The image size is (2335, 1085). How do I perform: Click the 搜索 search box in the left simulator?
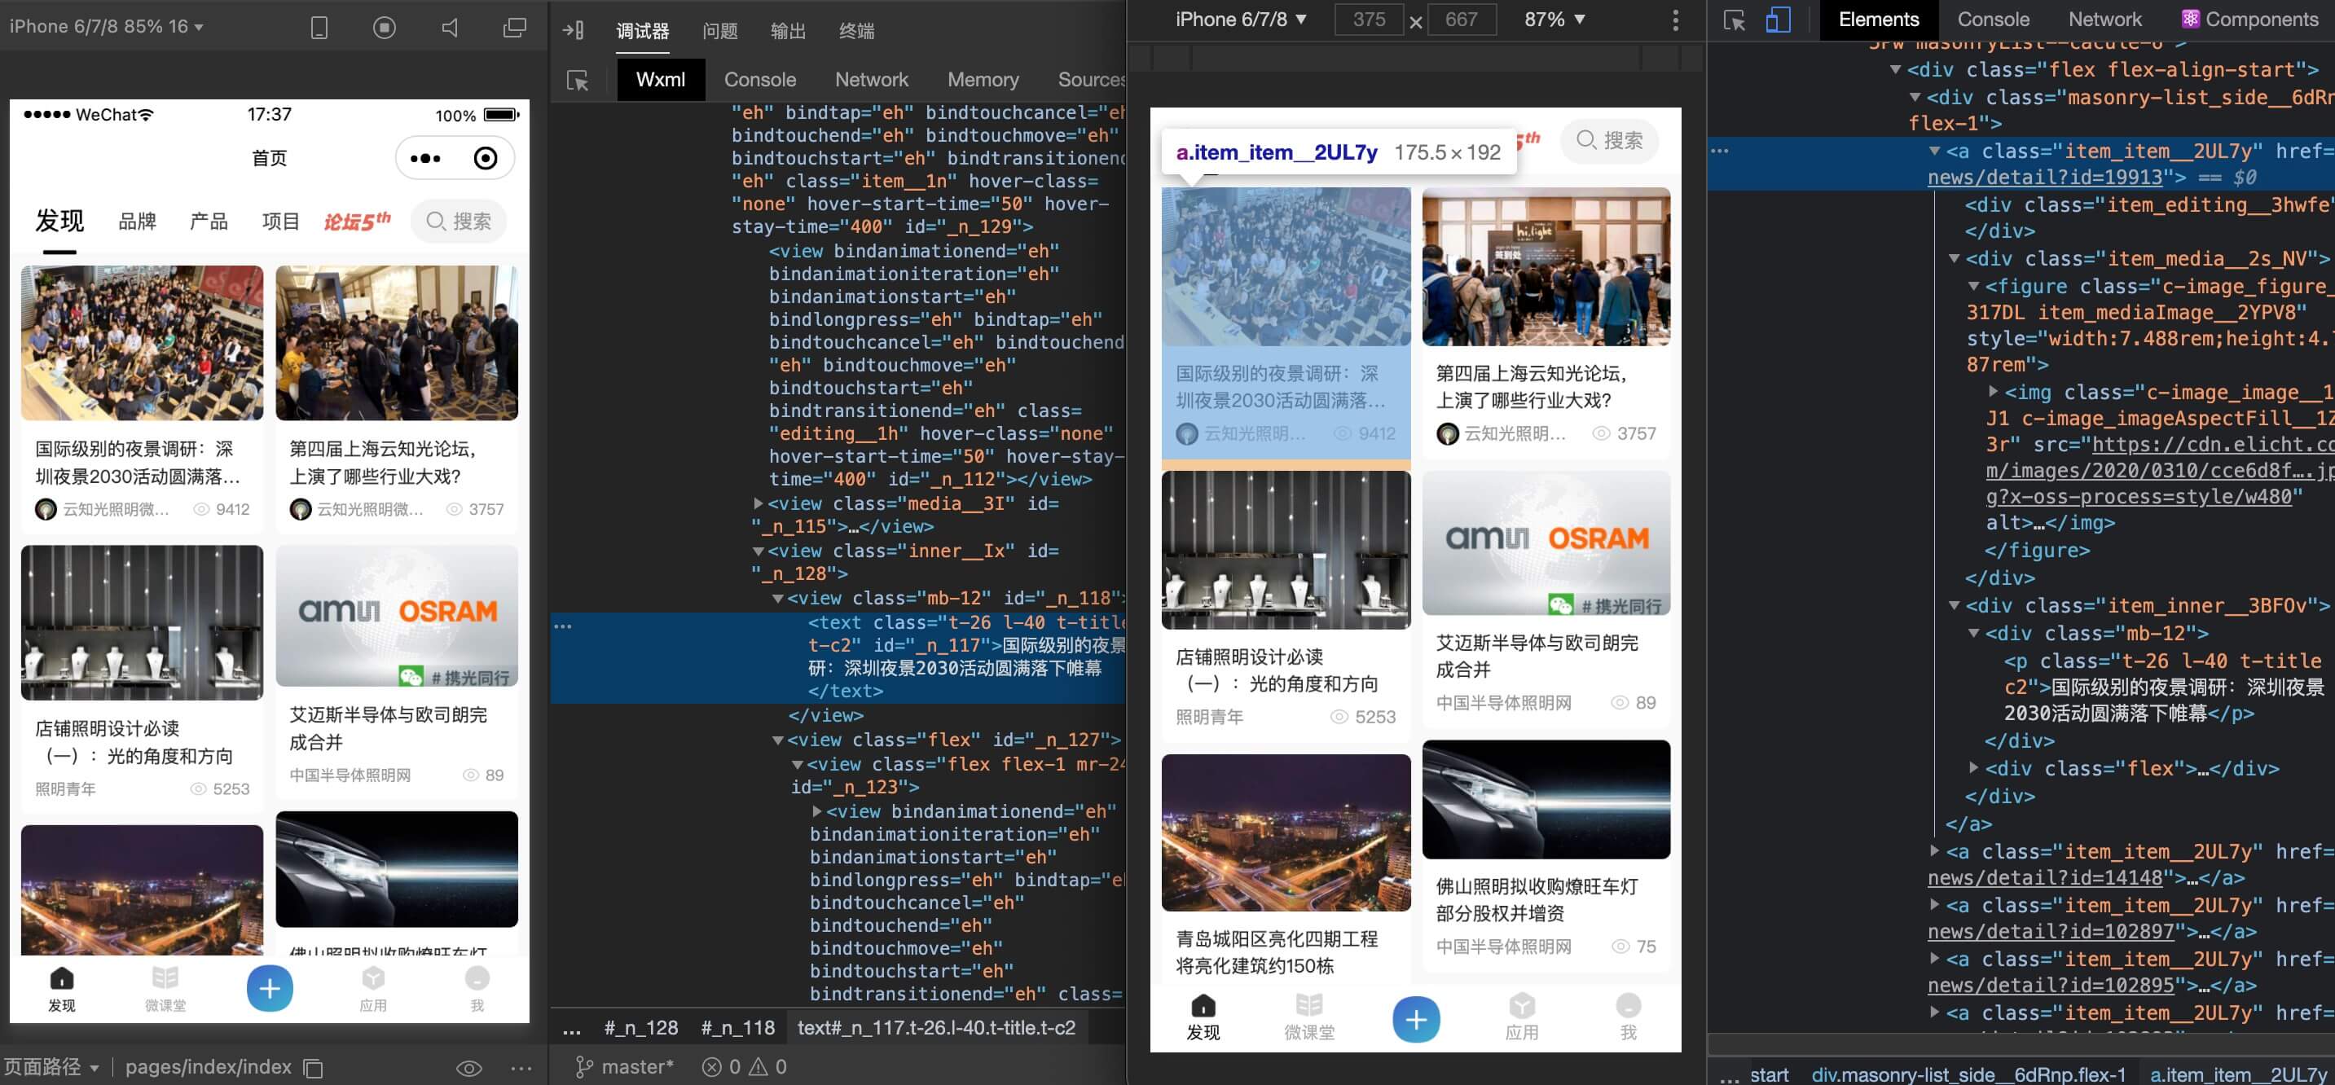tap(459, 222)
